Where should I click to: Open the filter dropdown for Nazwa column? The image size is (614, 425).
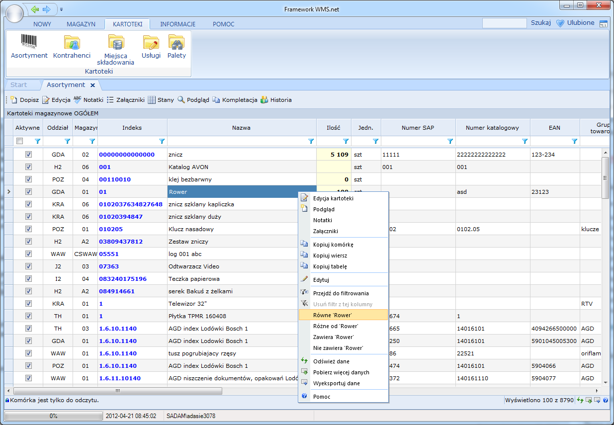(x=311, y=141)
